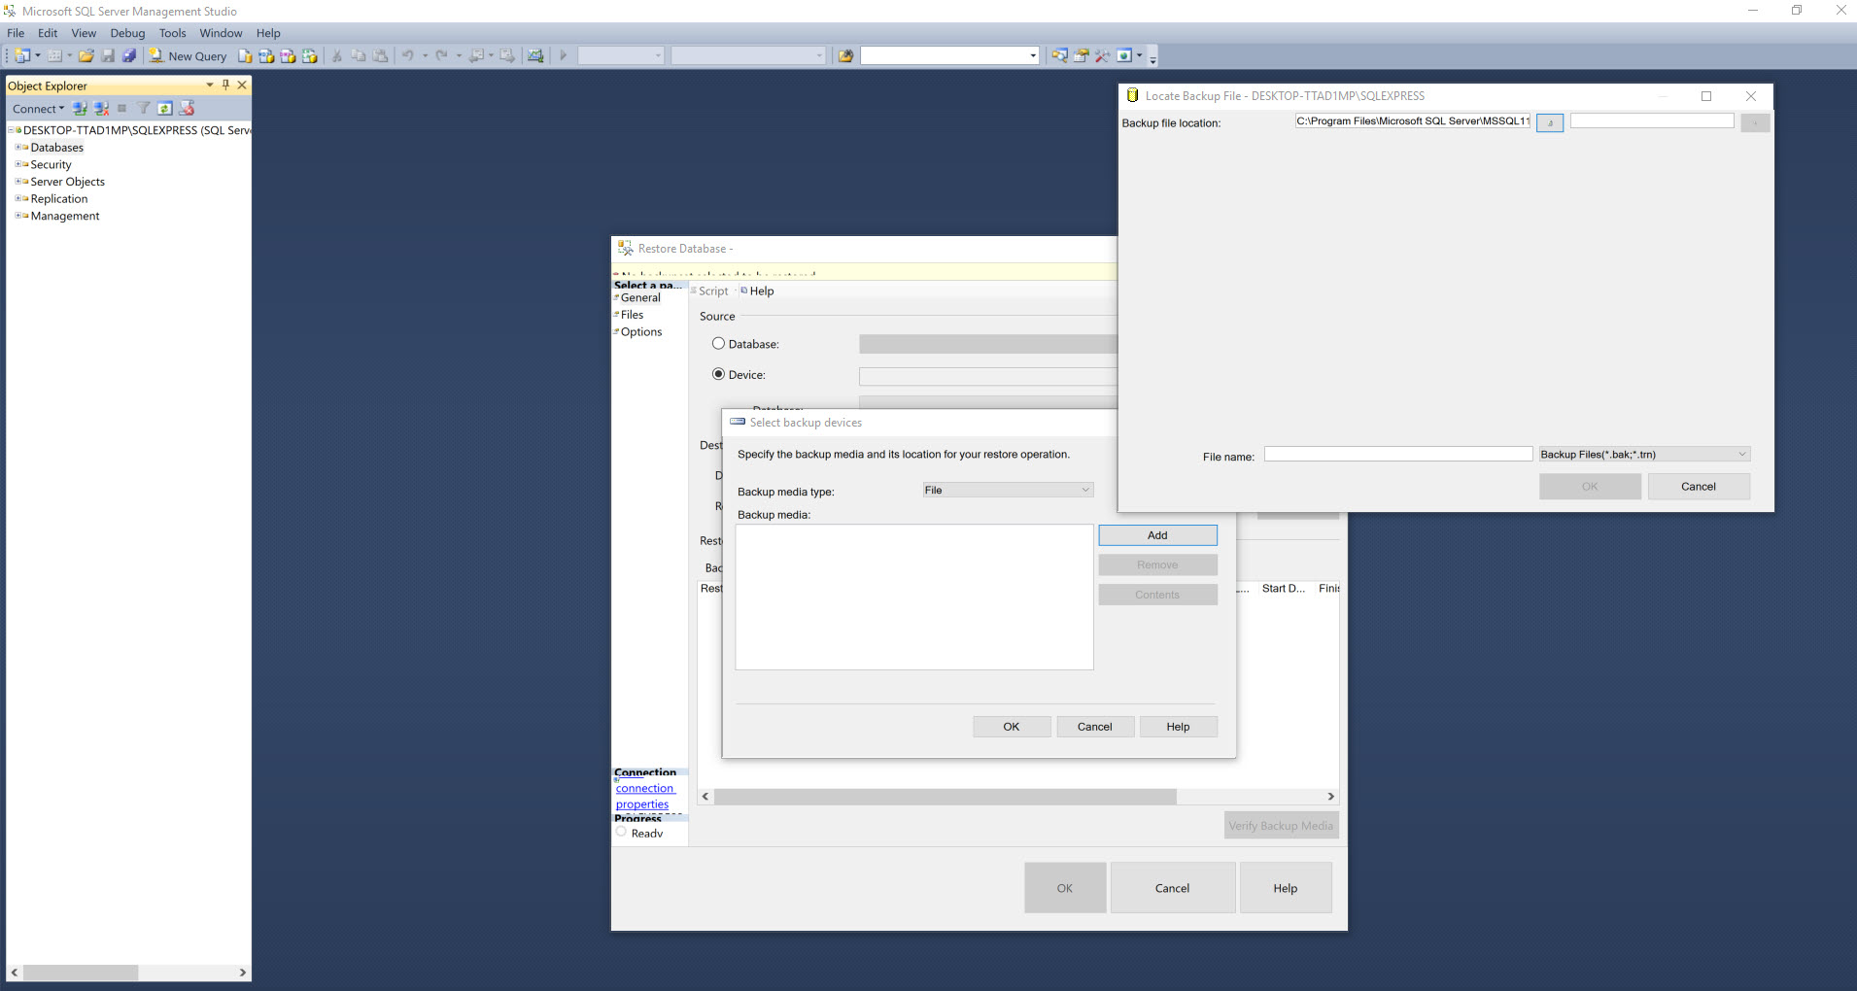
Task: Click Filter funnel icon in Object Explorer
Action: click(144, 109)
